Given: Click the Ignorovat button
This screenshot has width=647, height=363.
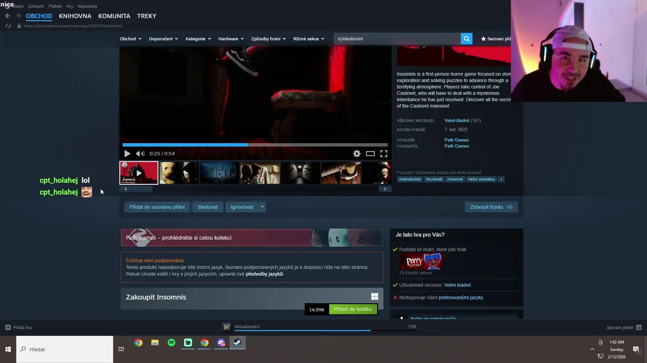Looking at the screenshot, I should click(x=242, y=207).
